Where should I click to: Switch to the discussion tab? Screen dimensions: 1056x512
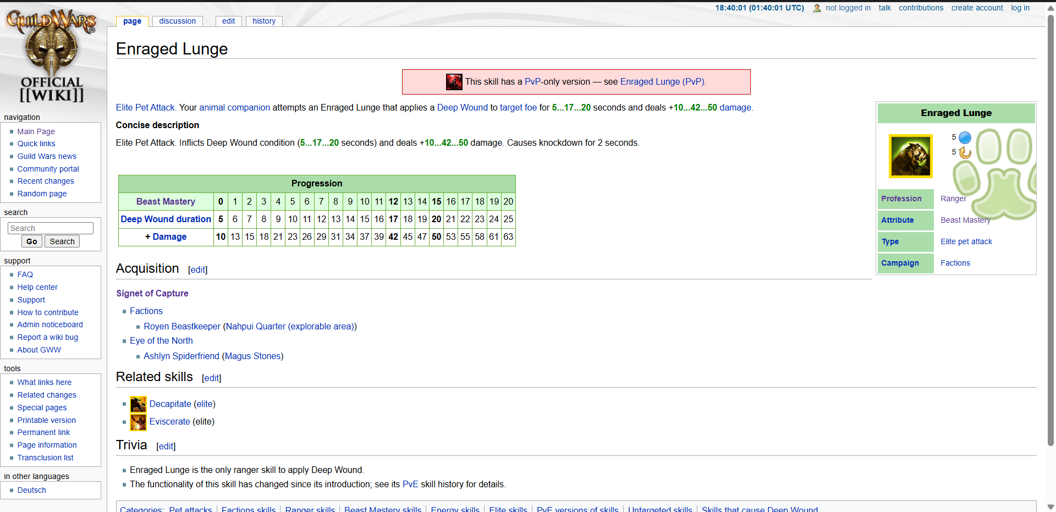[x=177, y=21]
